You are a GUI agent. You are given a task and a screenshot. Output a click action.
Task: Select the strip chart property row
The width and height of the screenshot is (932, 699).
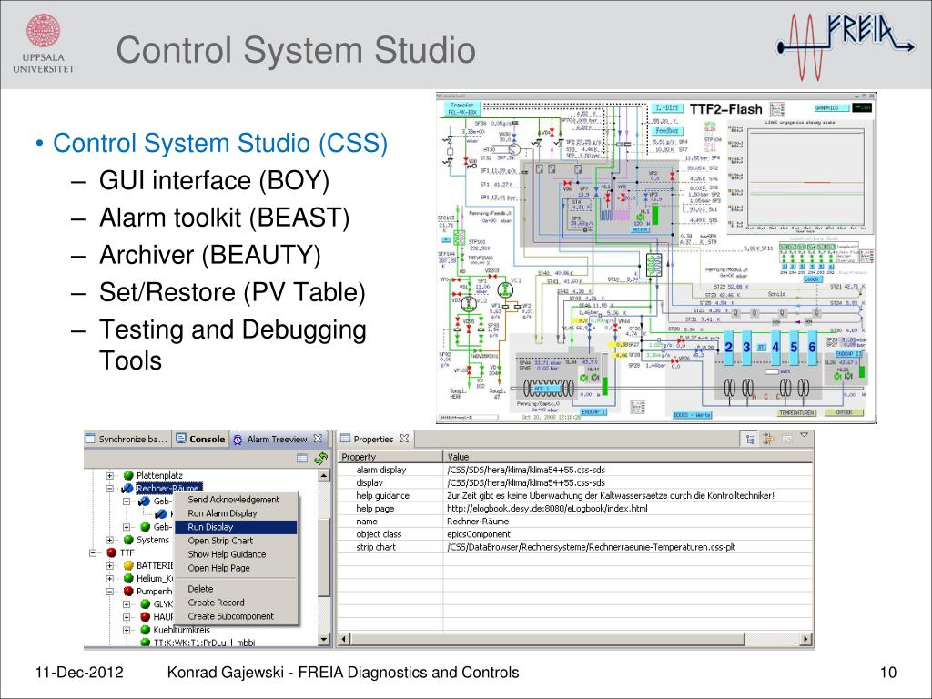575,547
